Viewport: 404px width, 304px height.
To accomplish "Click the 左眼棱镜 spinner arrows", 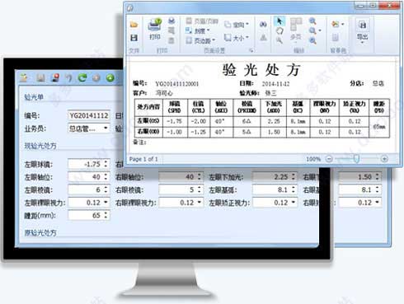I will [106, 189].
